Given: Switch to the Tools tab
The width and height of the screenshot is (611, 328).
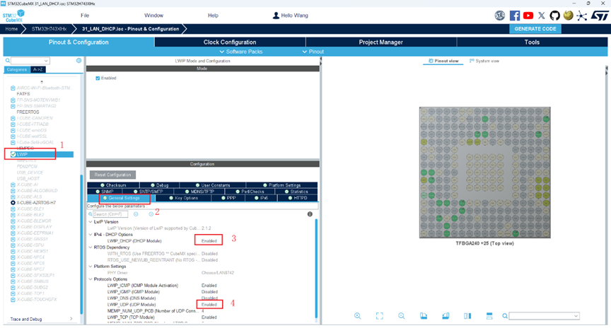Looking at the screenshot, I should [532, 42].
